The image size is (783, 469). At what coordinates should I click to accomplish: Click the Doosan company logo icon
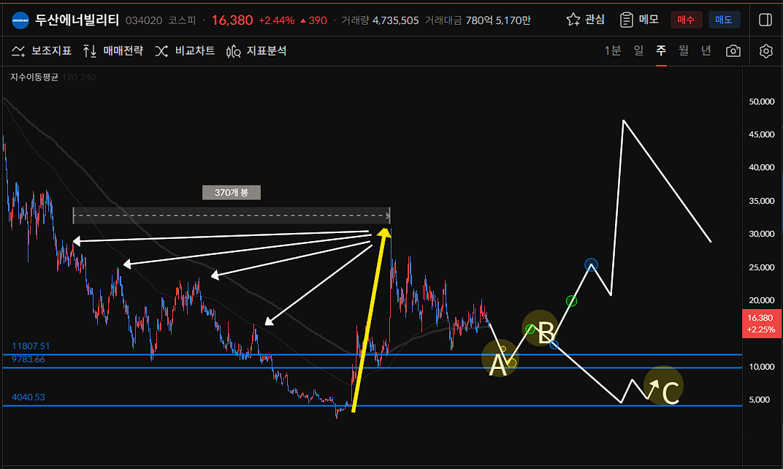[20, 20]
